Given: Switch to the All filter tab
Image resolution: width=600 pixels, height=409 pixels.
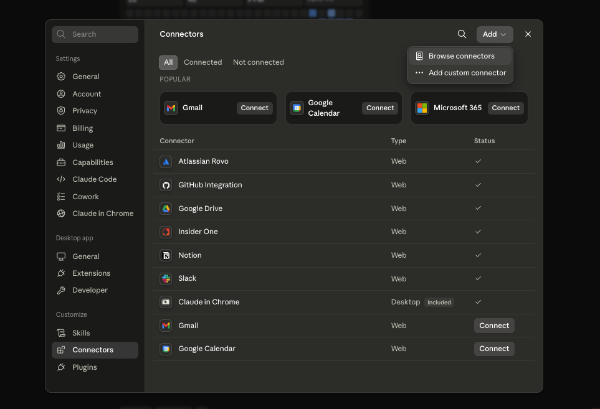Looking at the screenshot, I should point(168,62).
